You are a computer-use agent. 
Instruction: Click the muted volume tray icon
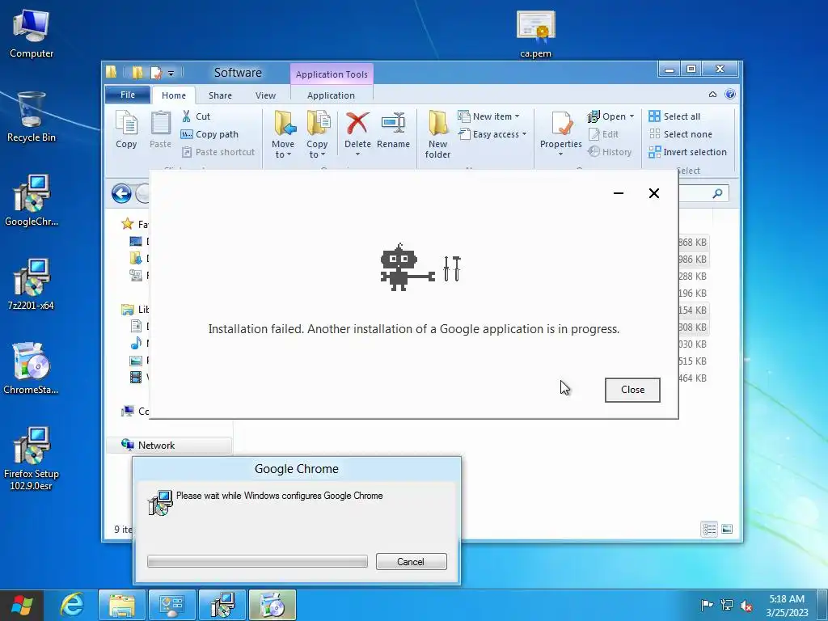746,605
